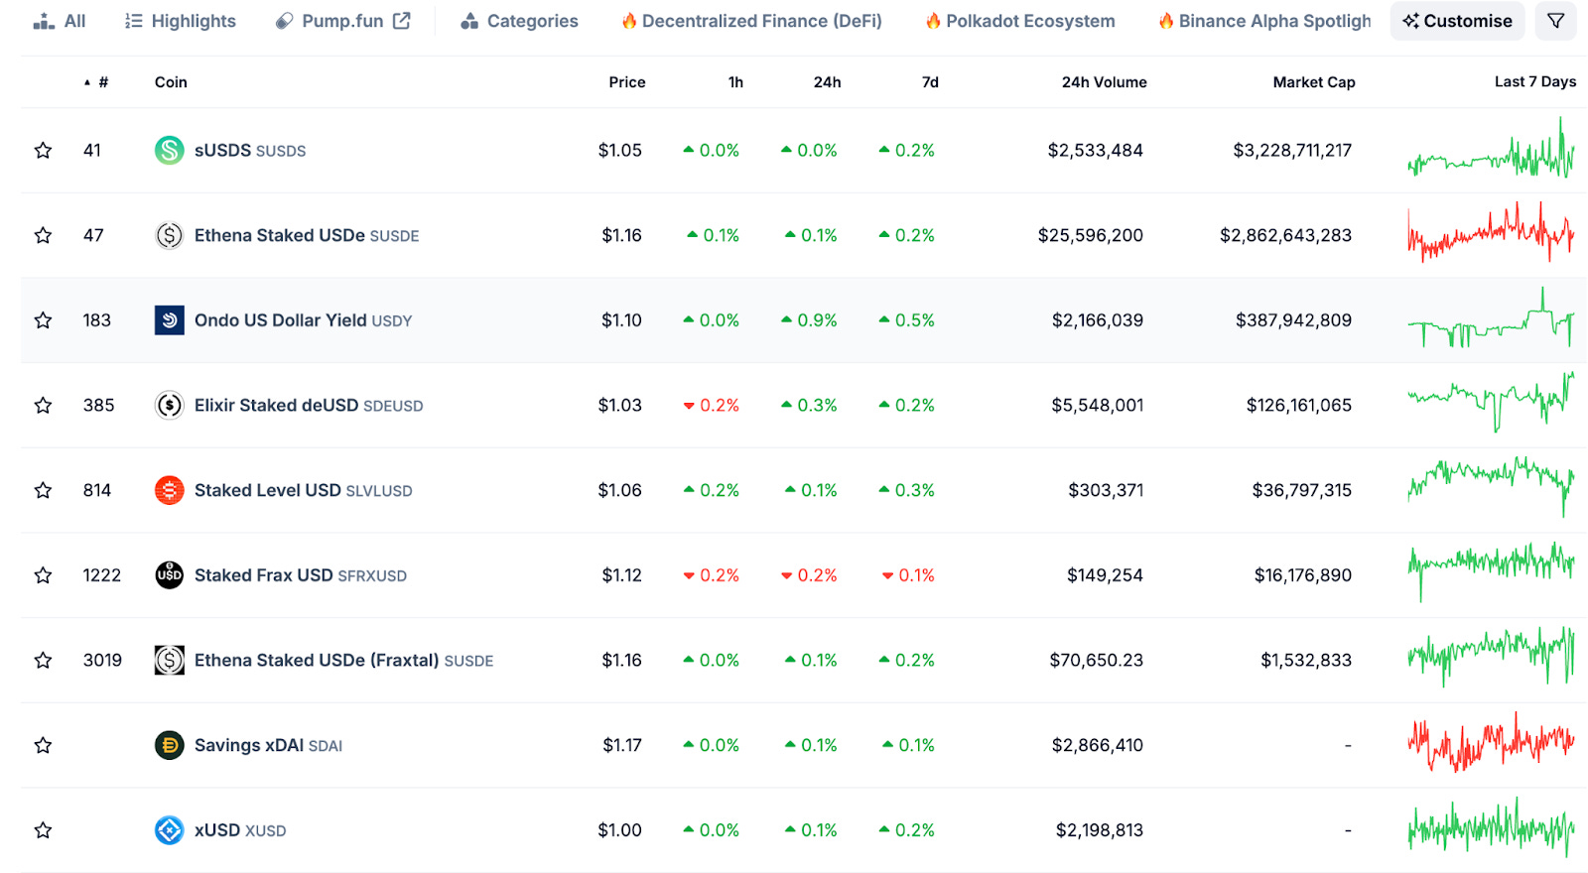View Staked Level USD sparkline chart
Viewport: 1588px width, 873px height.
pyautogui.click(x=1491, y=487)
